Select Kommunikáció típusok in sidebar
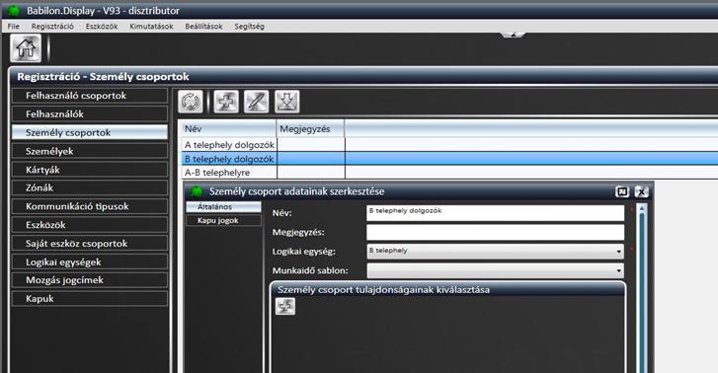This screenshot has height=373, width=718. pos(90,206)
